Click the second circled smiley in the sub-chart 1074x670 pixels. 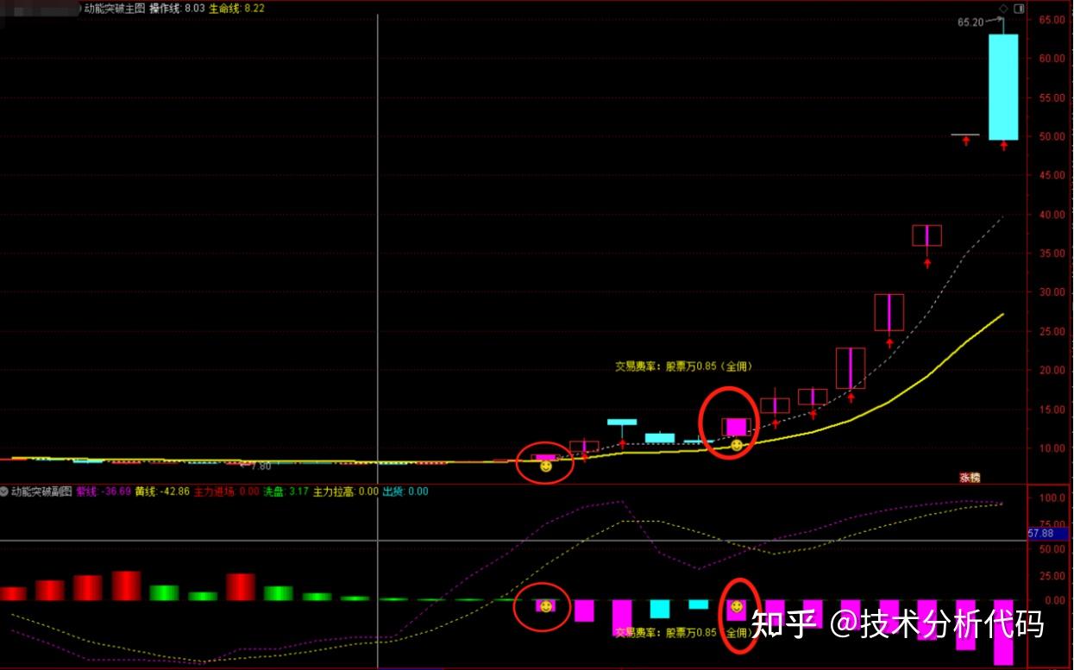click(737, 606)
